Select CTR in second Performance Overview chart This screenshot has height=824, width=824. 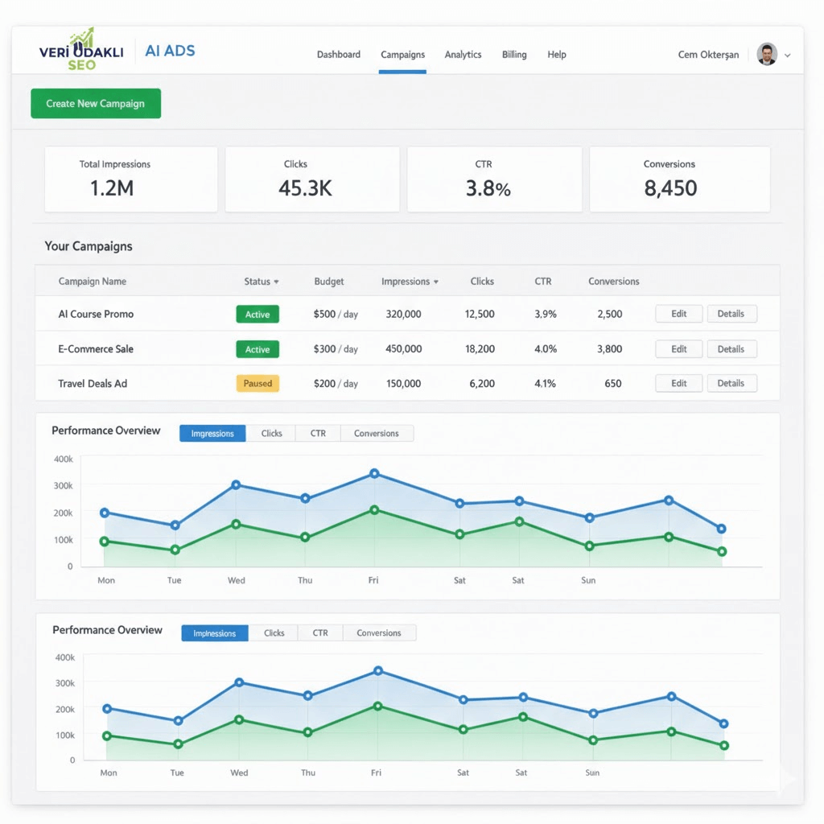(320, 633)
